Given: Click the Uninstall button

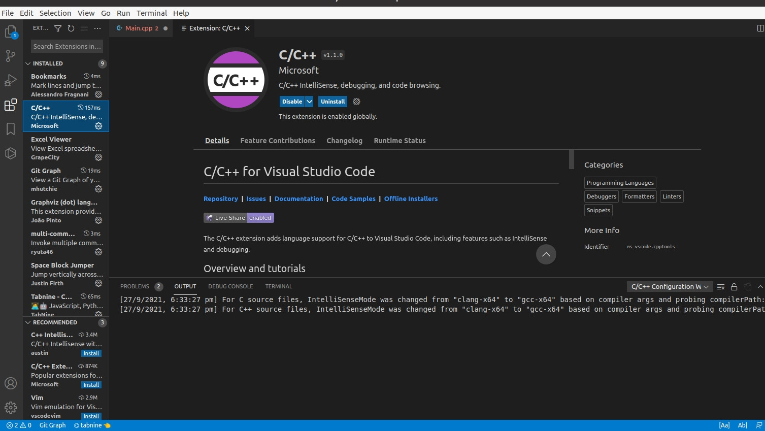Looking at the screenshot, I should (x=332, y=102).
